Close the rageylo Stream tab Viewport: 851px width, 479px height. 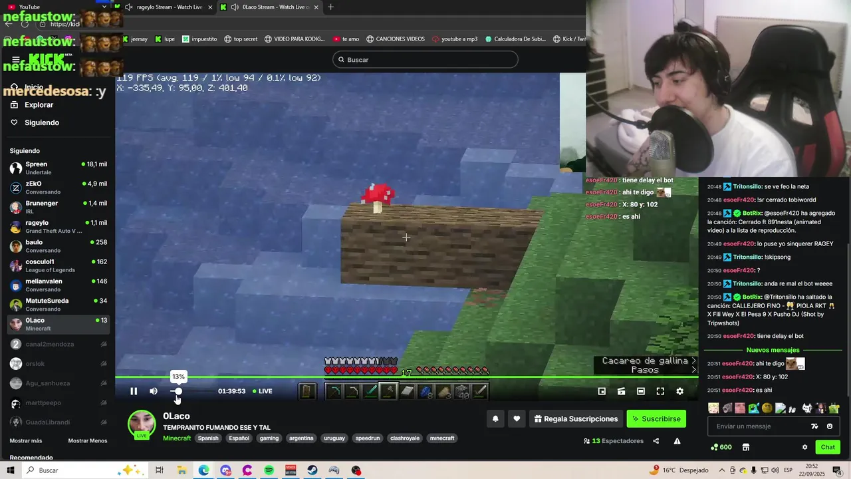point(210,7)
